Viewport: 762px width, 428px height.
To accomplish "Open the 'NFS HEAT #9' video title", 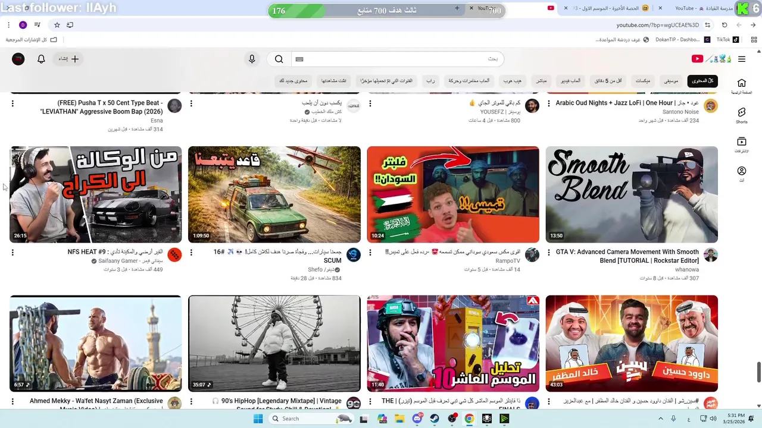I will point(115,252).
